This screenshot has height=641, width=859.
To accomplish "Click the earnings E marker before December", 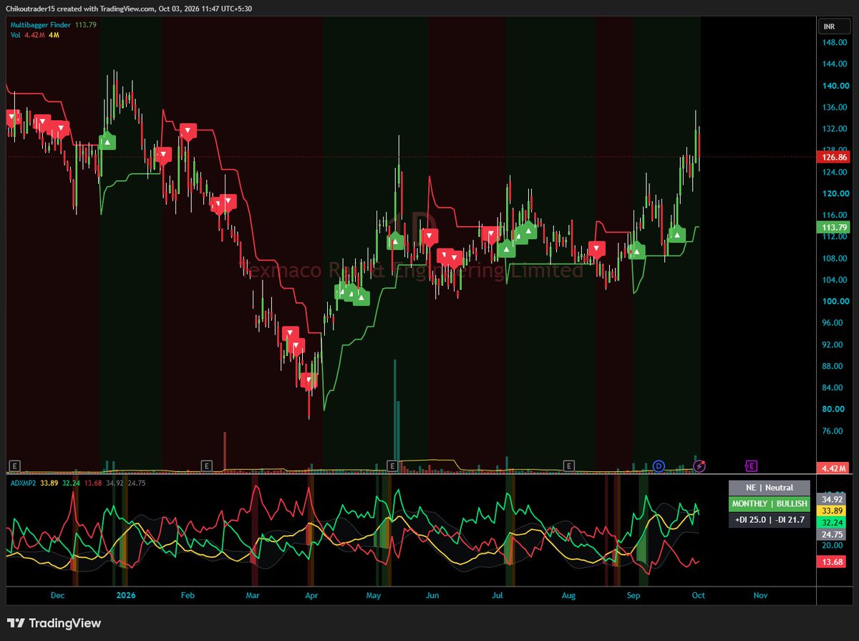I will tap(14, 466).
